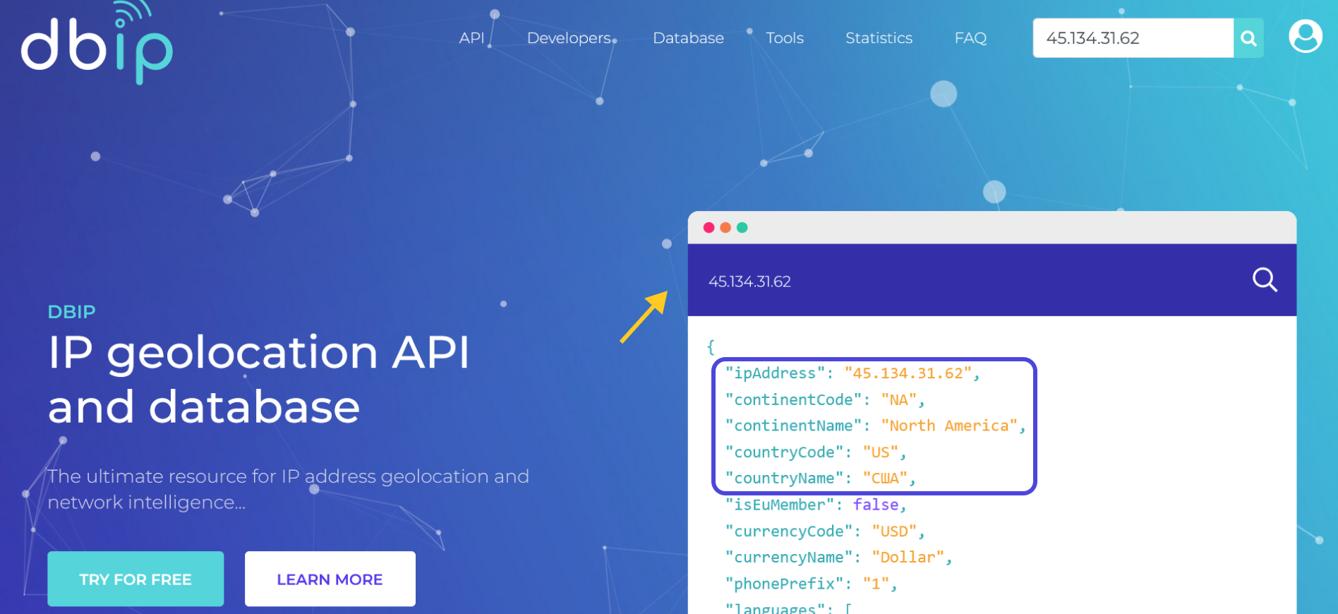Click the "countryCode": "US" line
This screenshot has width=1338, height=614.
click(816, 452)
